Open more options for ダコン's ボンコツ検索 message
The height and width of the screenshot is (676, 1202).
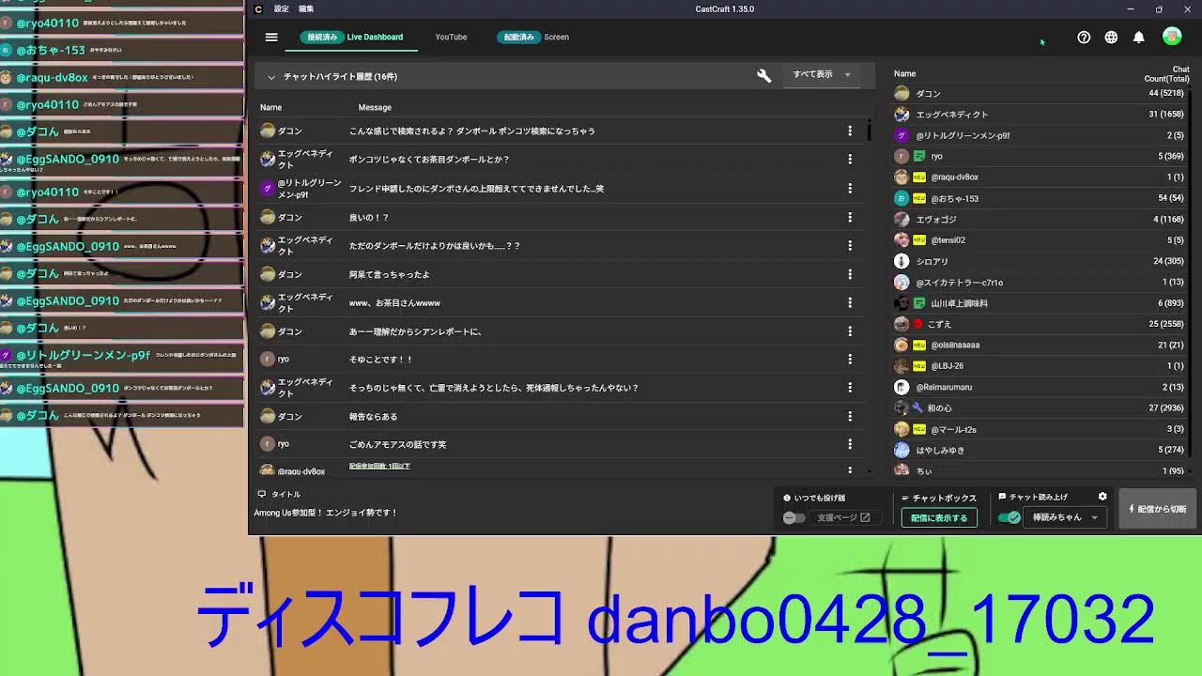(x=850, y=131)
